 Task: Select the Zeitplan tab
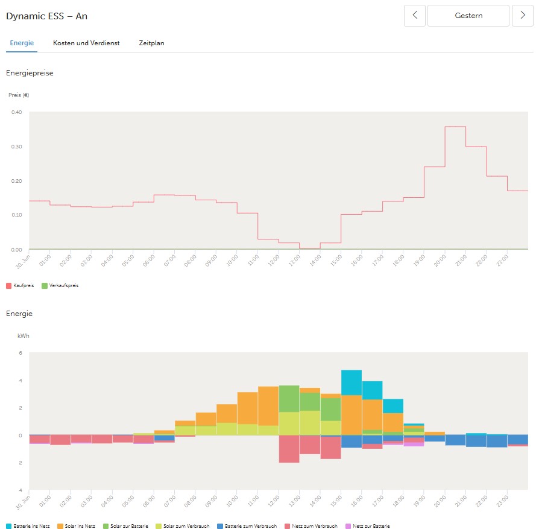pyautogui.click(x=151, y=43)
